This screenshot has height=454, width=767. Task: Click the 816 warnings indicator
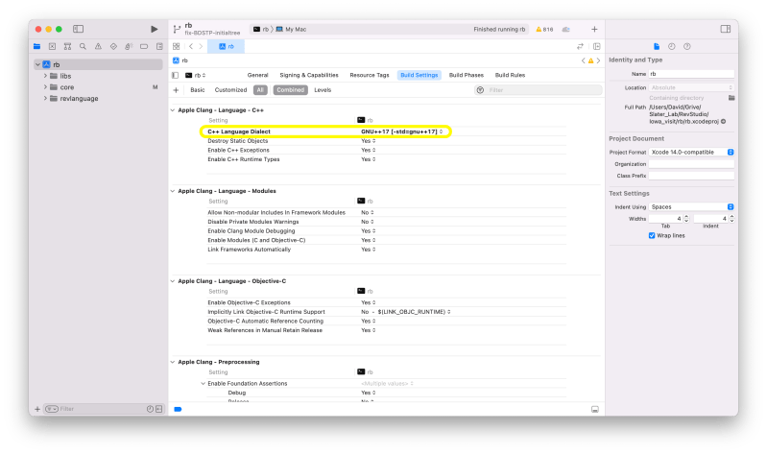point(544,30)
